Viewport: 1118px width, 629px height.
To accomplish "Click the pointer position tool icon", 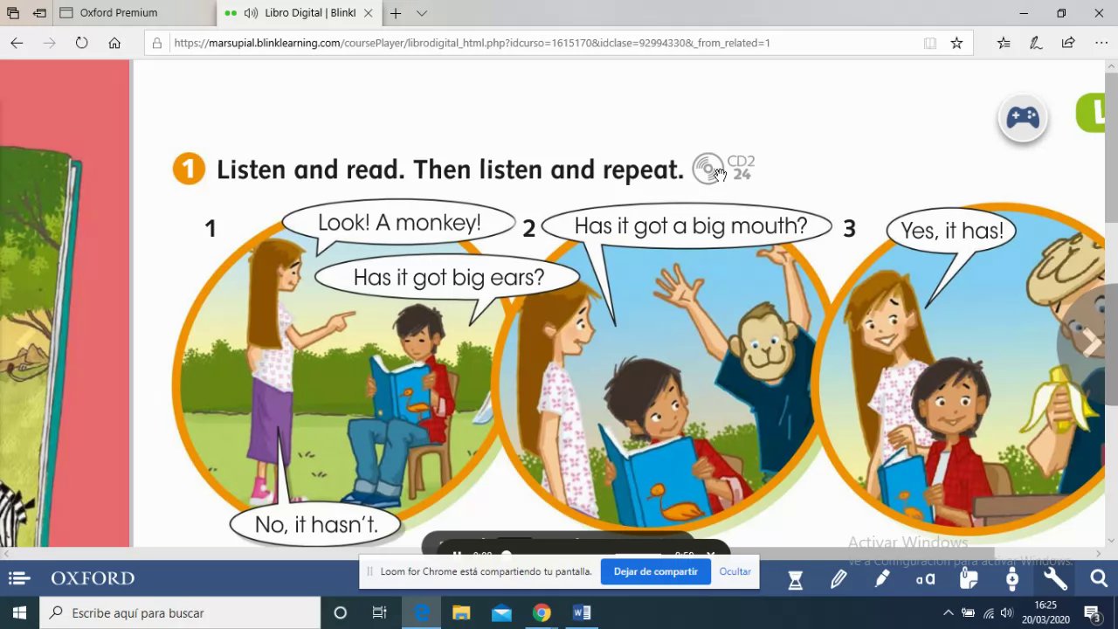I will 1012,578.
